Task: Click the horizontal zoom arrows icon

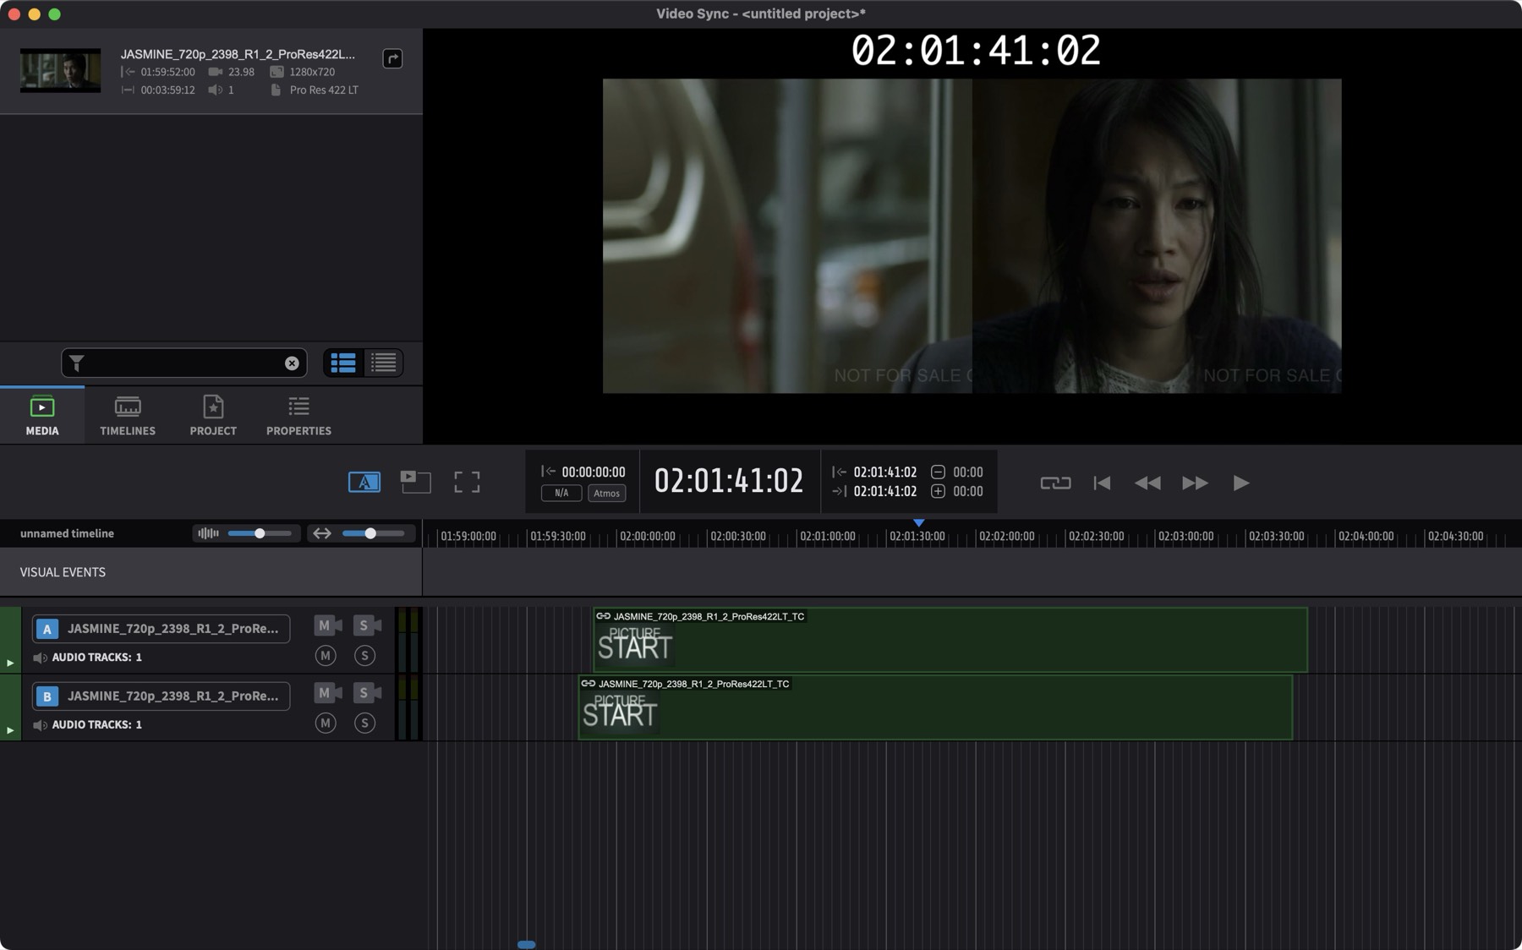Action: (x=321, y=533)
